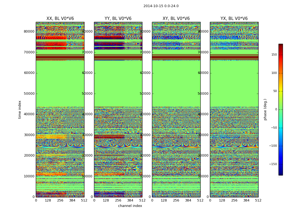This screenshot has width=287, height=219.
Task: Click the XX, BL V0*V6 subplot title
Action: [60, 19]
